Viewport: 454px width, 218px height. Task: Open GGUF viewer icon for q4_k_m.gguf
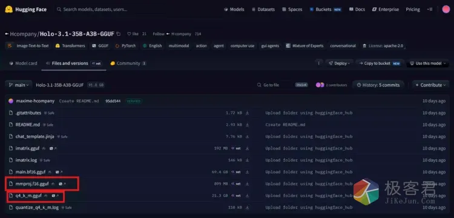(x=55, y=196)
